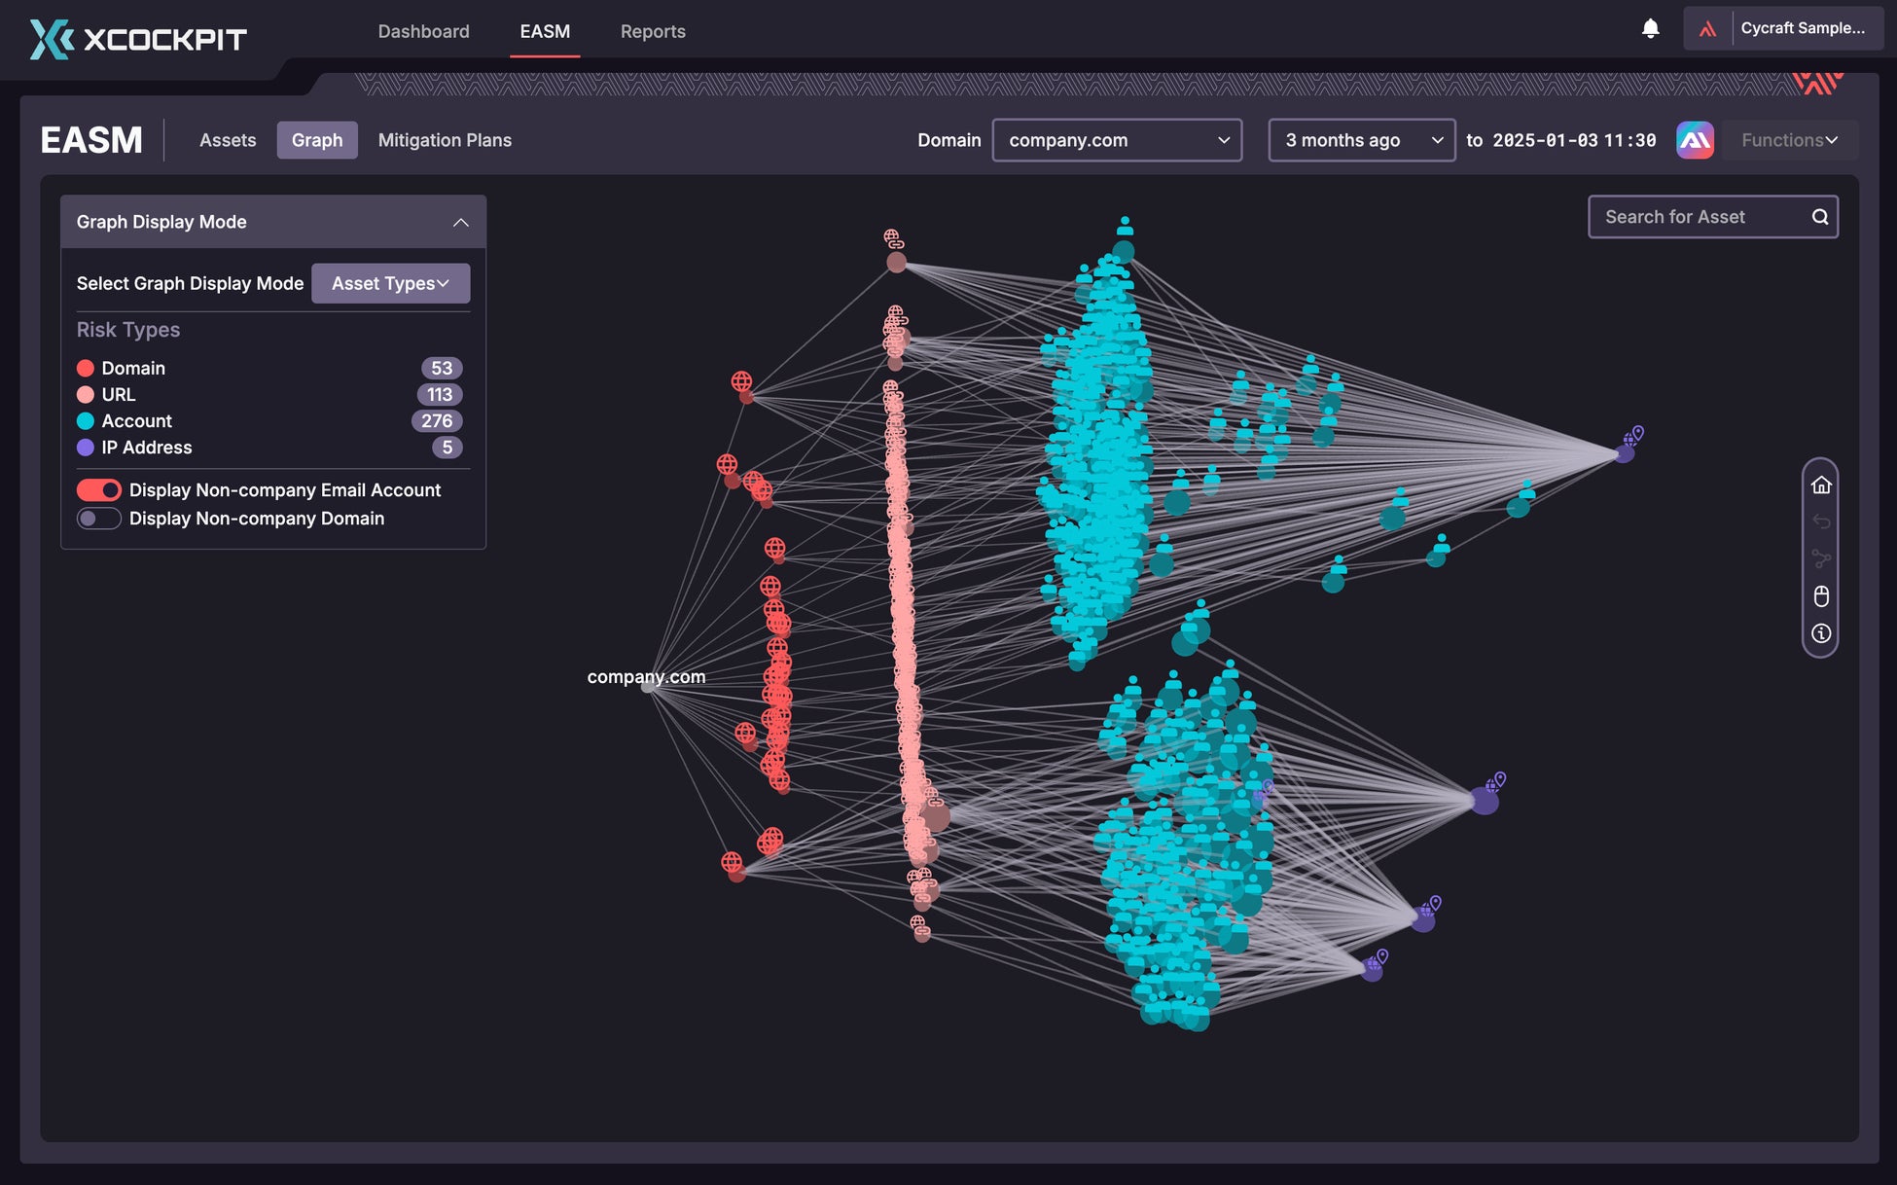This screenshot has height=1185, width=1897.
Task: Disable Display Non-company Email Account toggle
Action: point(99,490)
